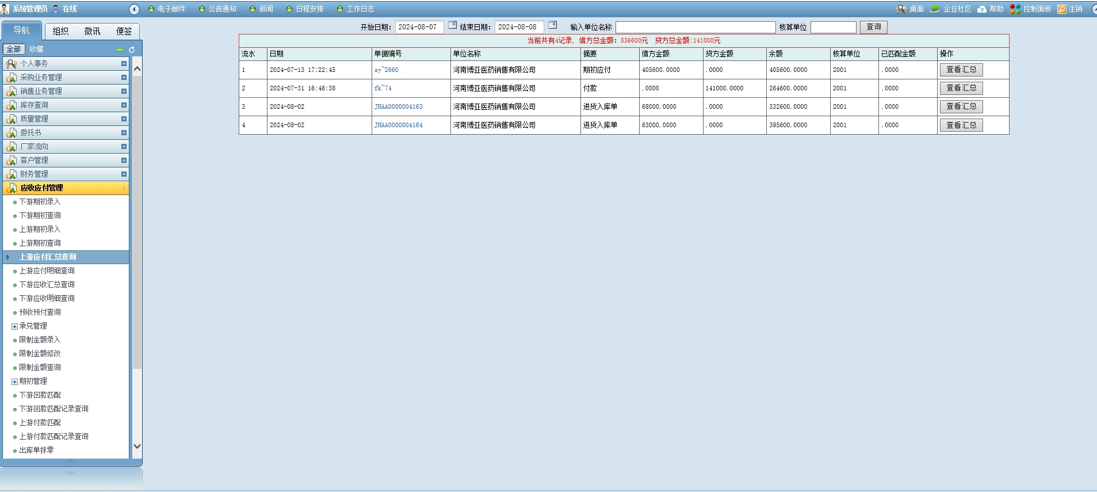Expand the 采购业务管理 menu section
Screen dimensions: 1097x492
[124, 77]
